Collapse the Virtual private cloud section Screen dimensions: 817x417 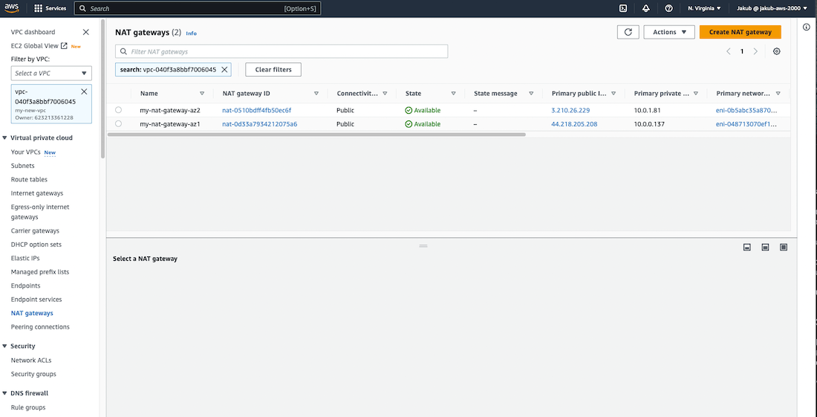(4, 138)
